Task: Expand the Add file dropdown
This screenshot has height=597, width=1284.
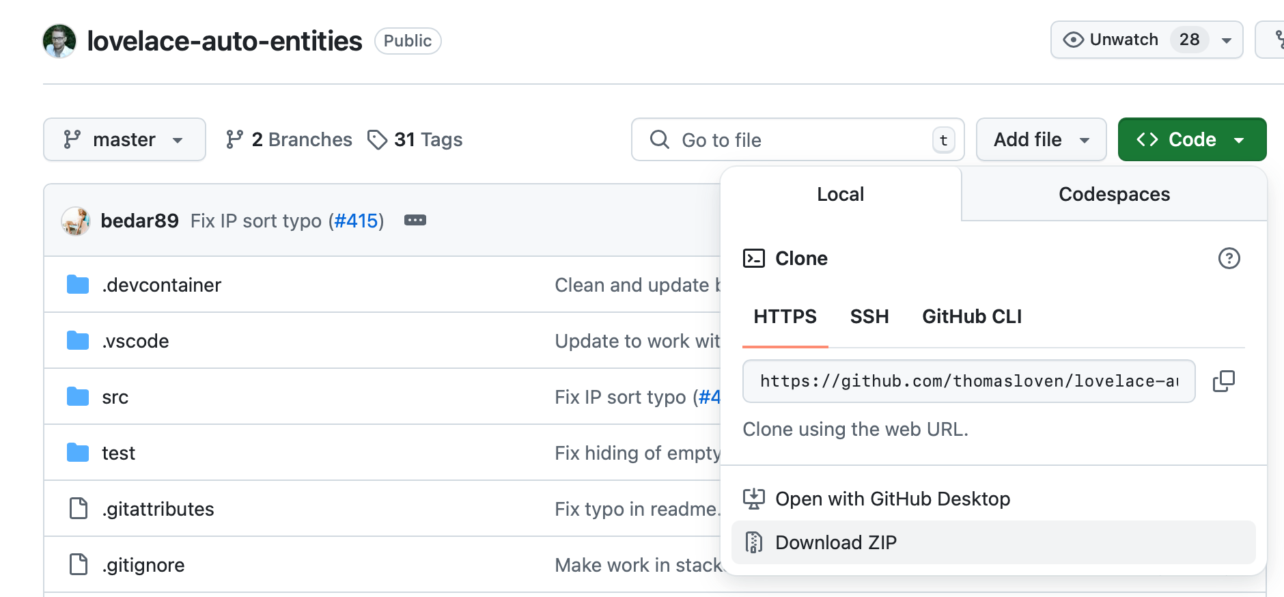Action: click(x=1040, y=139)
